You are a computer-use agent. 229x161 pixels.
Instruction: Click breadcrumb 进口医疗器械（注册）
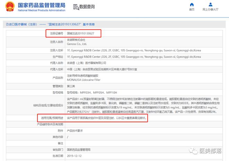(x=23, y=24)
